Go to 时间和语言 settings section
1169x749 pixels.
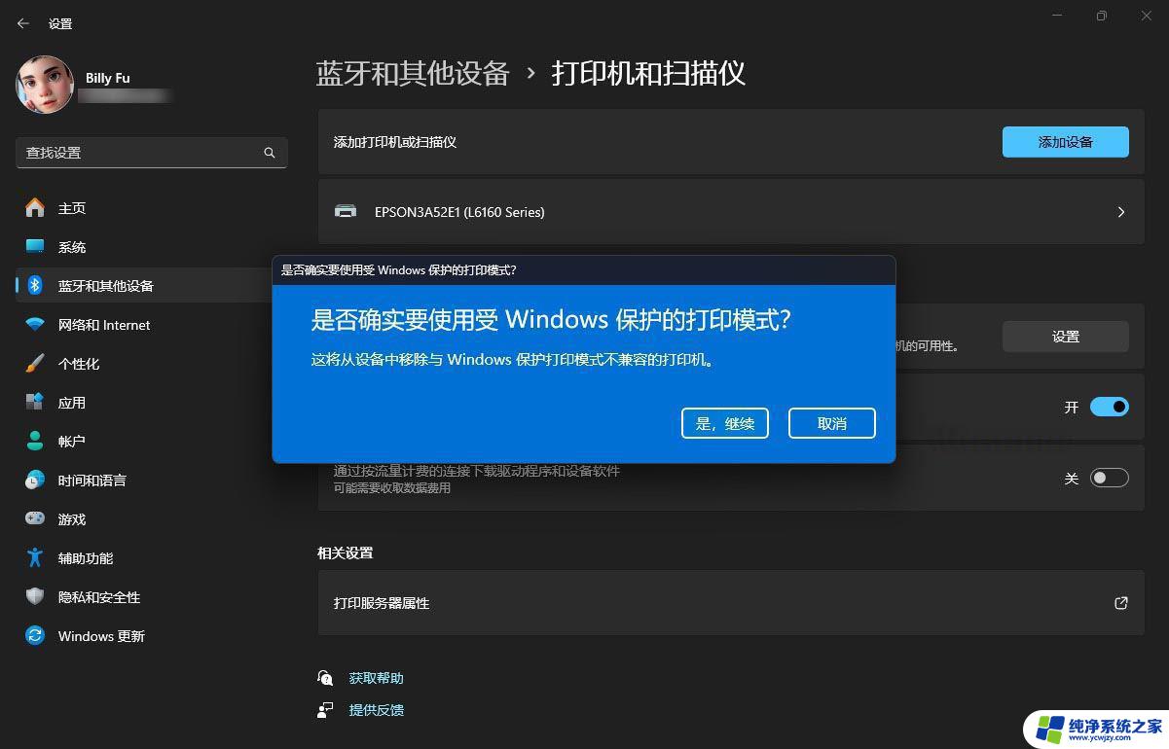tap(91, 481)
